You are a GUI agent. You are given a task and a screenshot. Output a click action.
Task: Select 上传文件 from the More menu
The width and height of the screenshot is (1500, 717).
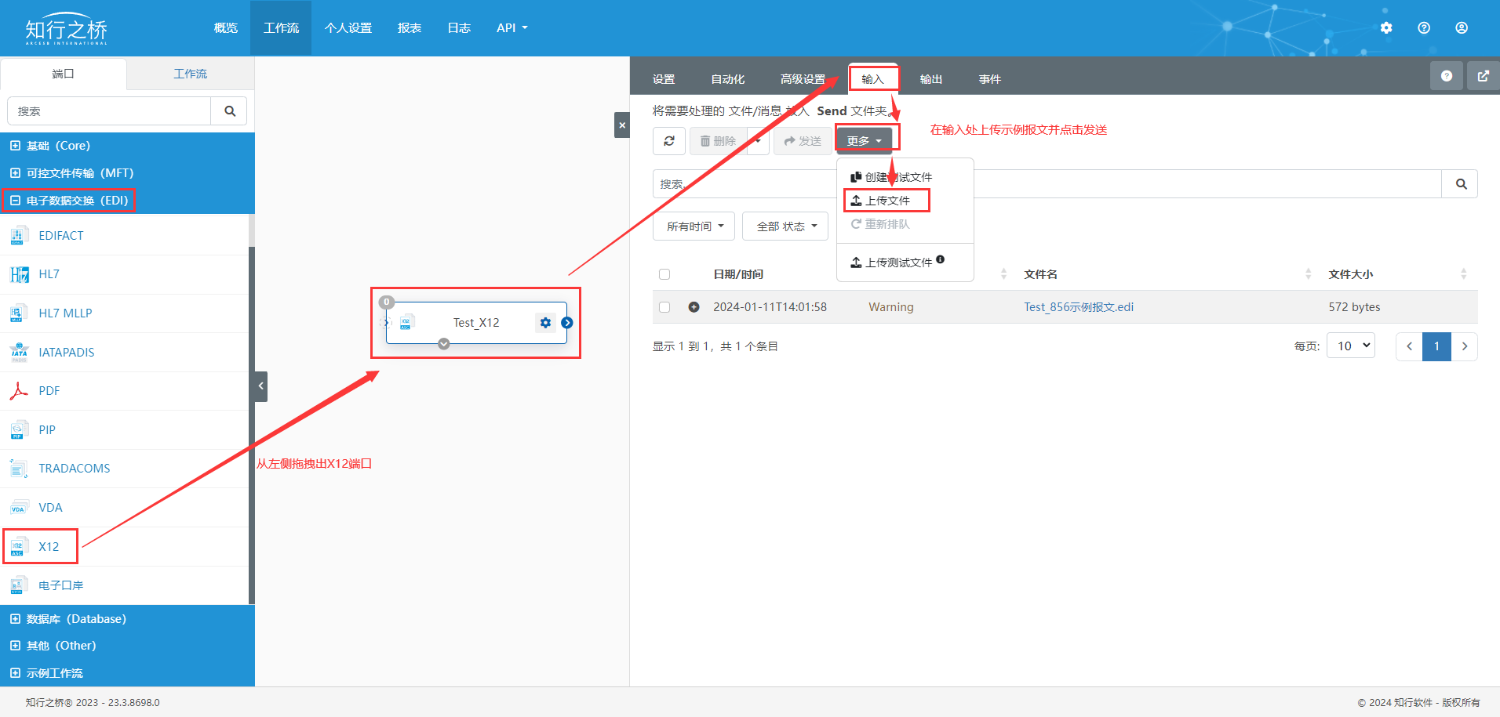click(887, 201)
